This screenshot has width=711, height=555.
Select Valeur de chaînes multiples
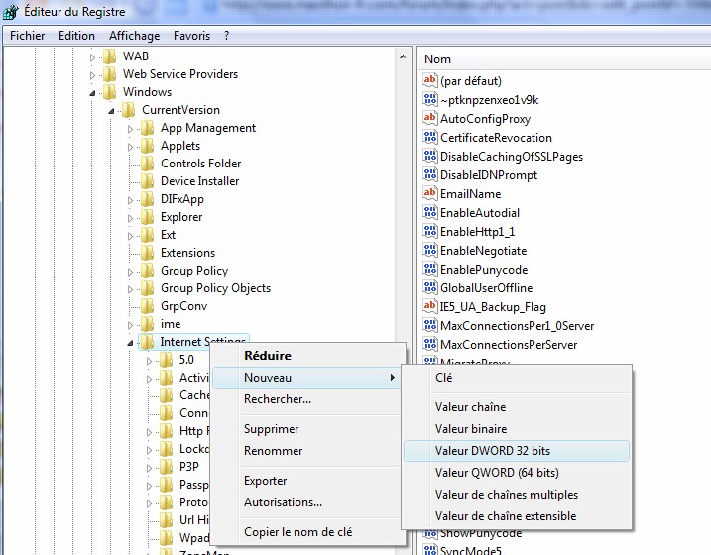517,495
